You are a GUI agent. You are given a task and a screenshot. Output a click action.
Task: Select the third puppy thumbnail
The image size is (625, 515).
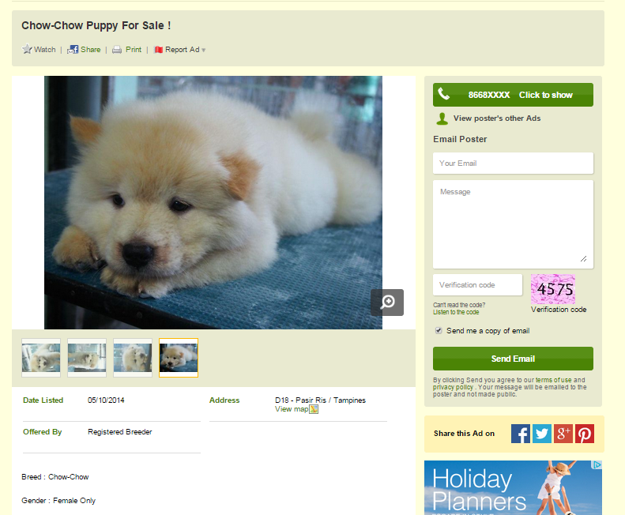(133, 358)
